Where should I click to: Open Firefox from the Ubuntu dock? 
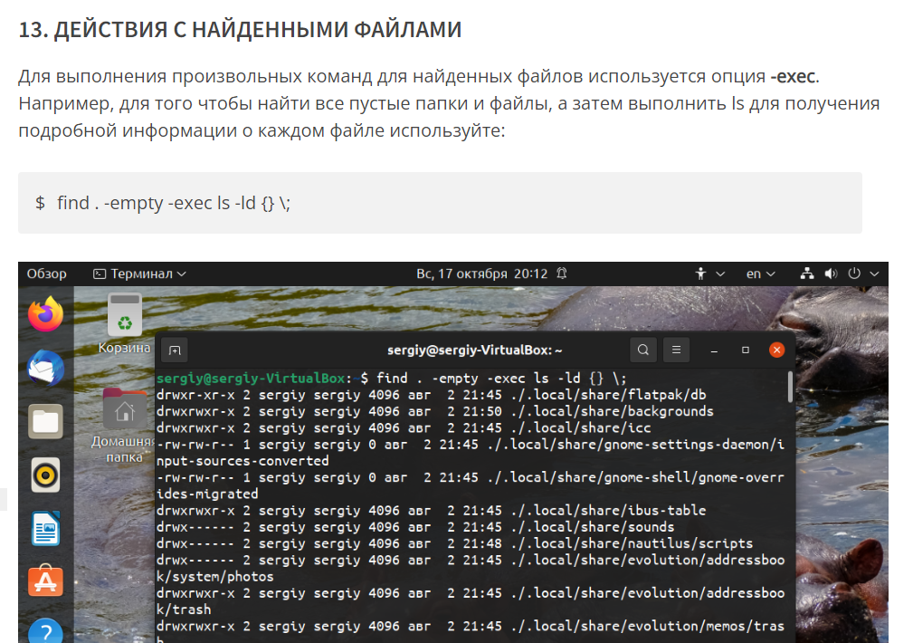click(45, 314)
